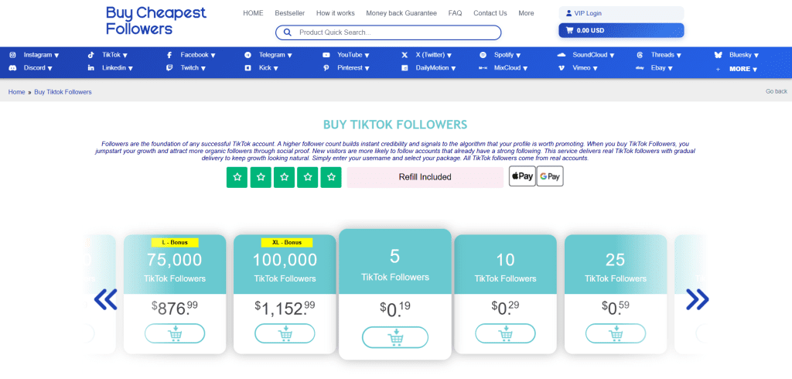Screen dimensions: 792x379
Task: Expand the Telegram services dropdown
Action: click(275, 55)
